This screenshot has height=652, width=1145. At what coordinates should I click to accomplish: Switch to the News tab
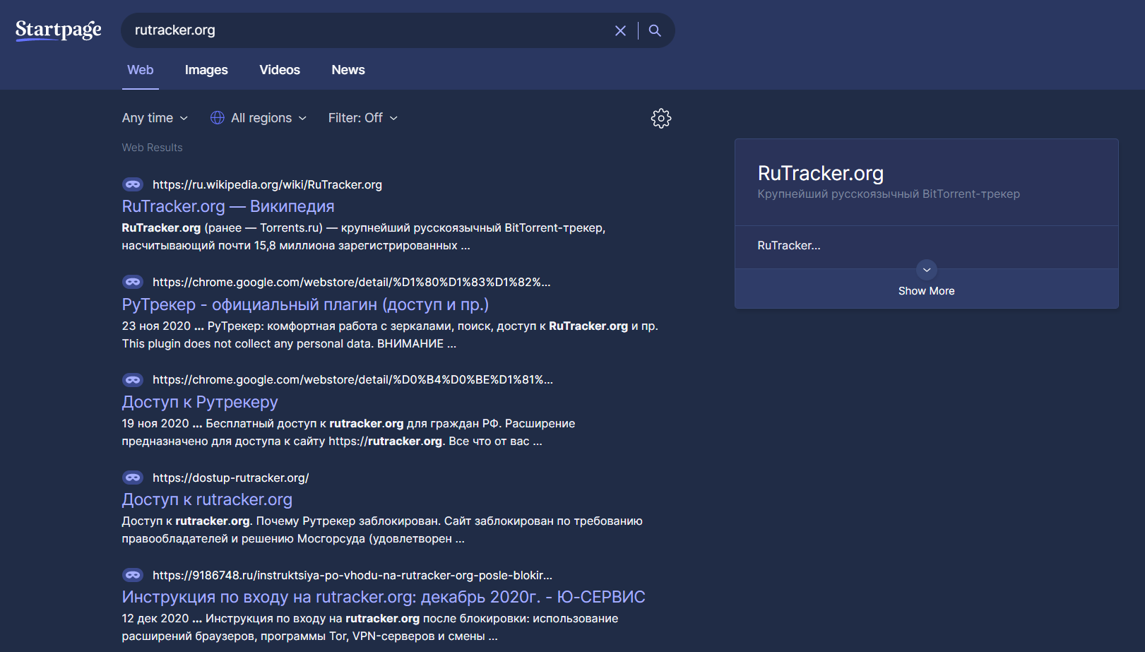(348, 70)
